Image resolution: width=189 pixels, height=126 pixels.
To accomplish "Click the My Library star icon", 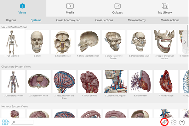I will (x=165, y=6).
